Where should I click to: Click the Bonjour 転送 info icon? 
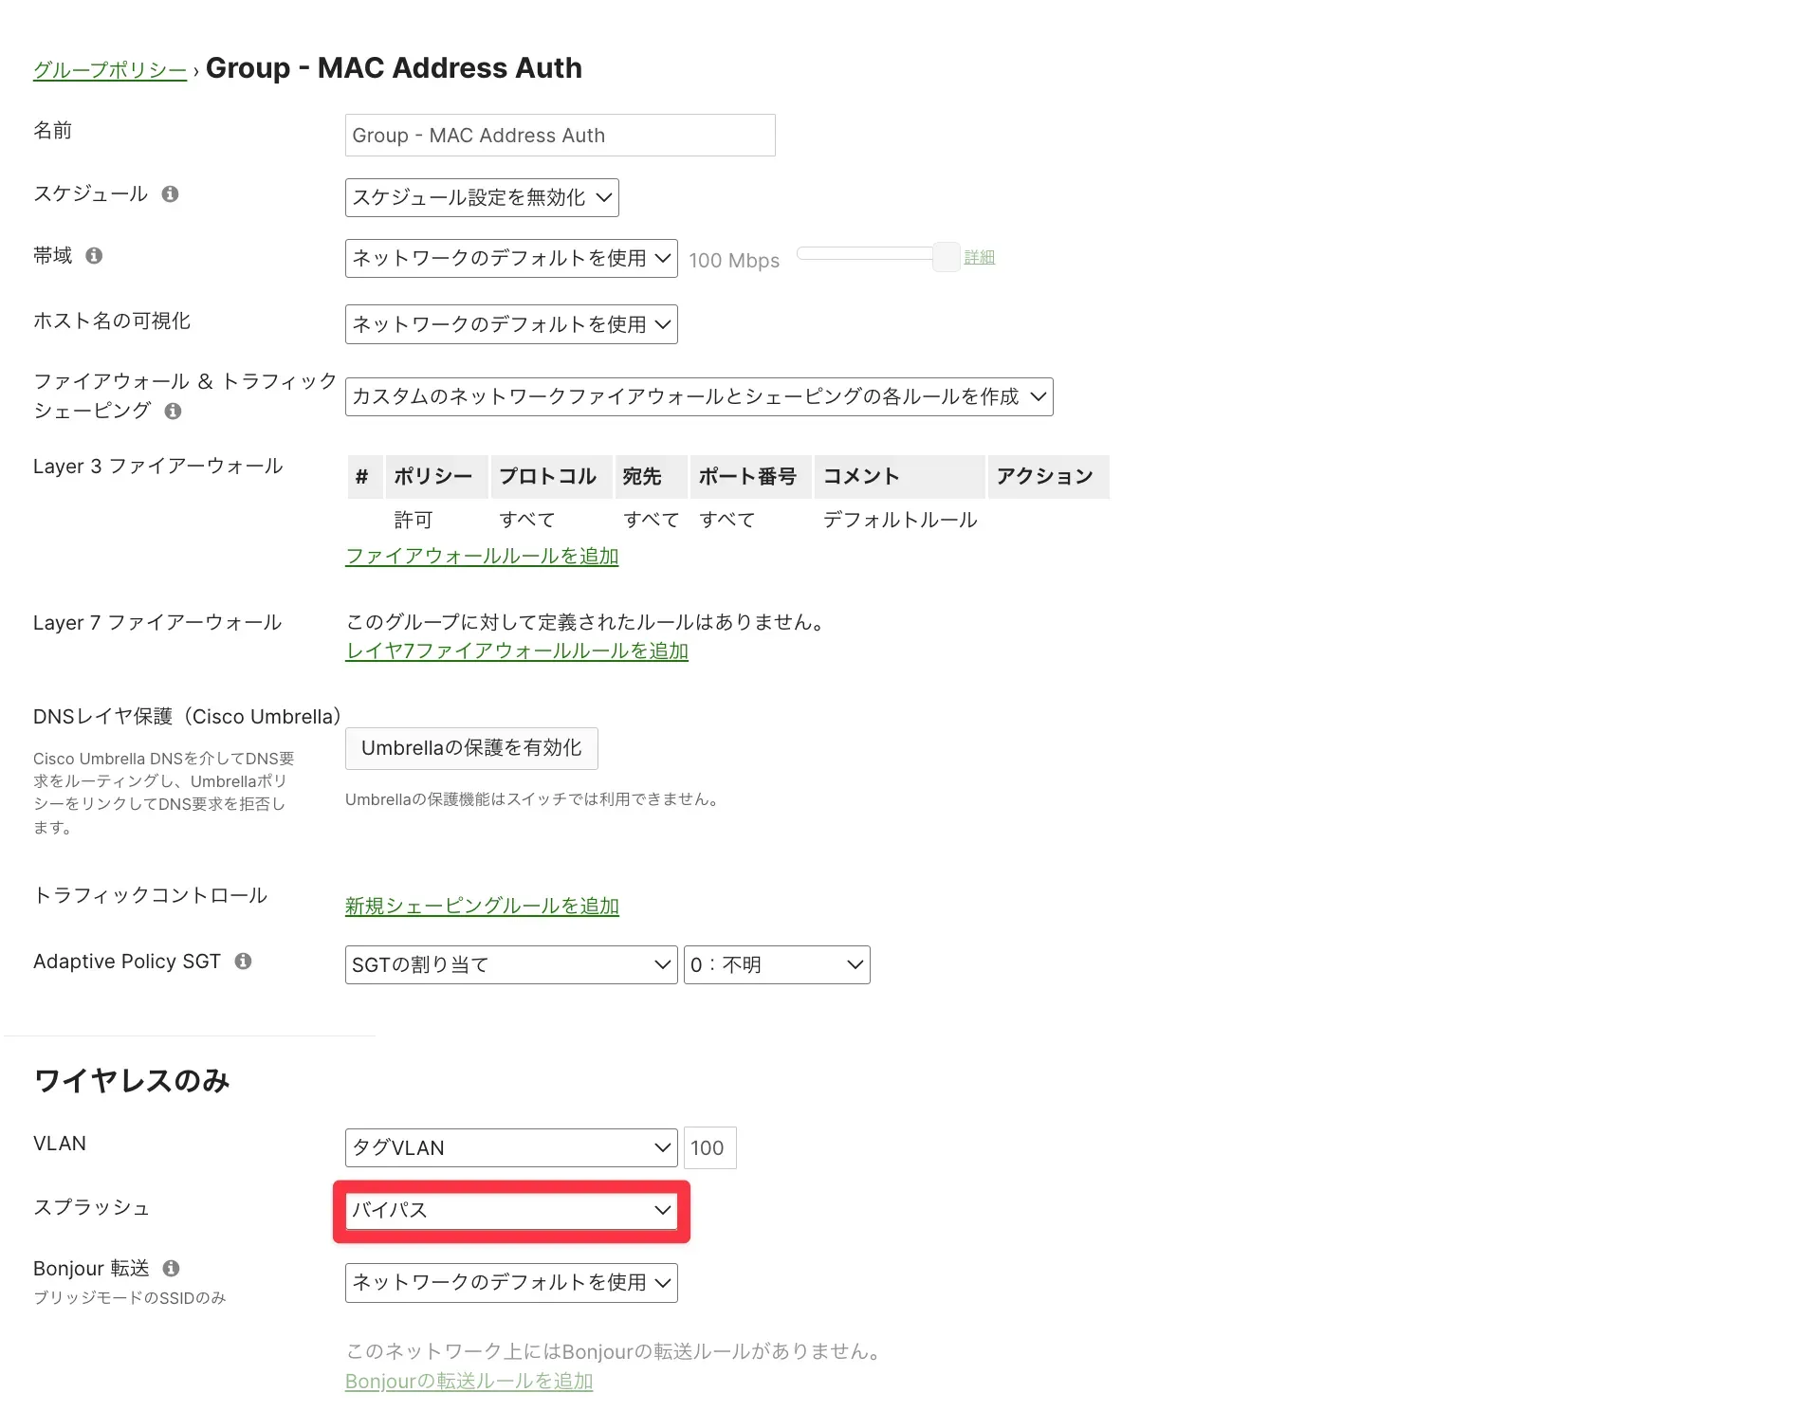[171, 1269]
